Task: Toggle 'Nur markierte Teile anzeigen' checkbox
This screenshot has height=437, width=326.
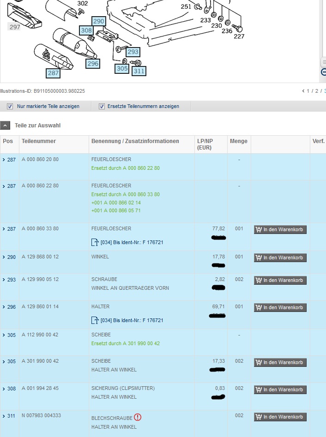Action: coord(10,106)
